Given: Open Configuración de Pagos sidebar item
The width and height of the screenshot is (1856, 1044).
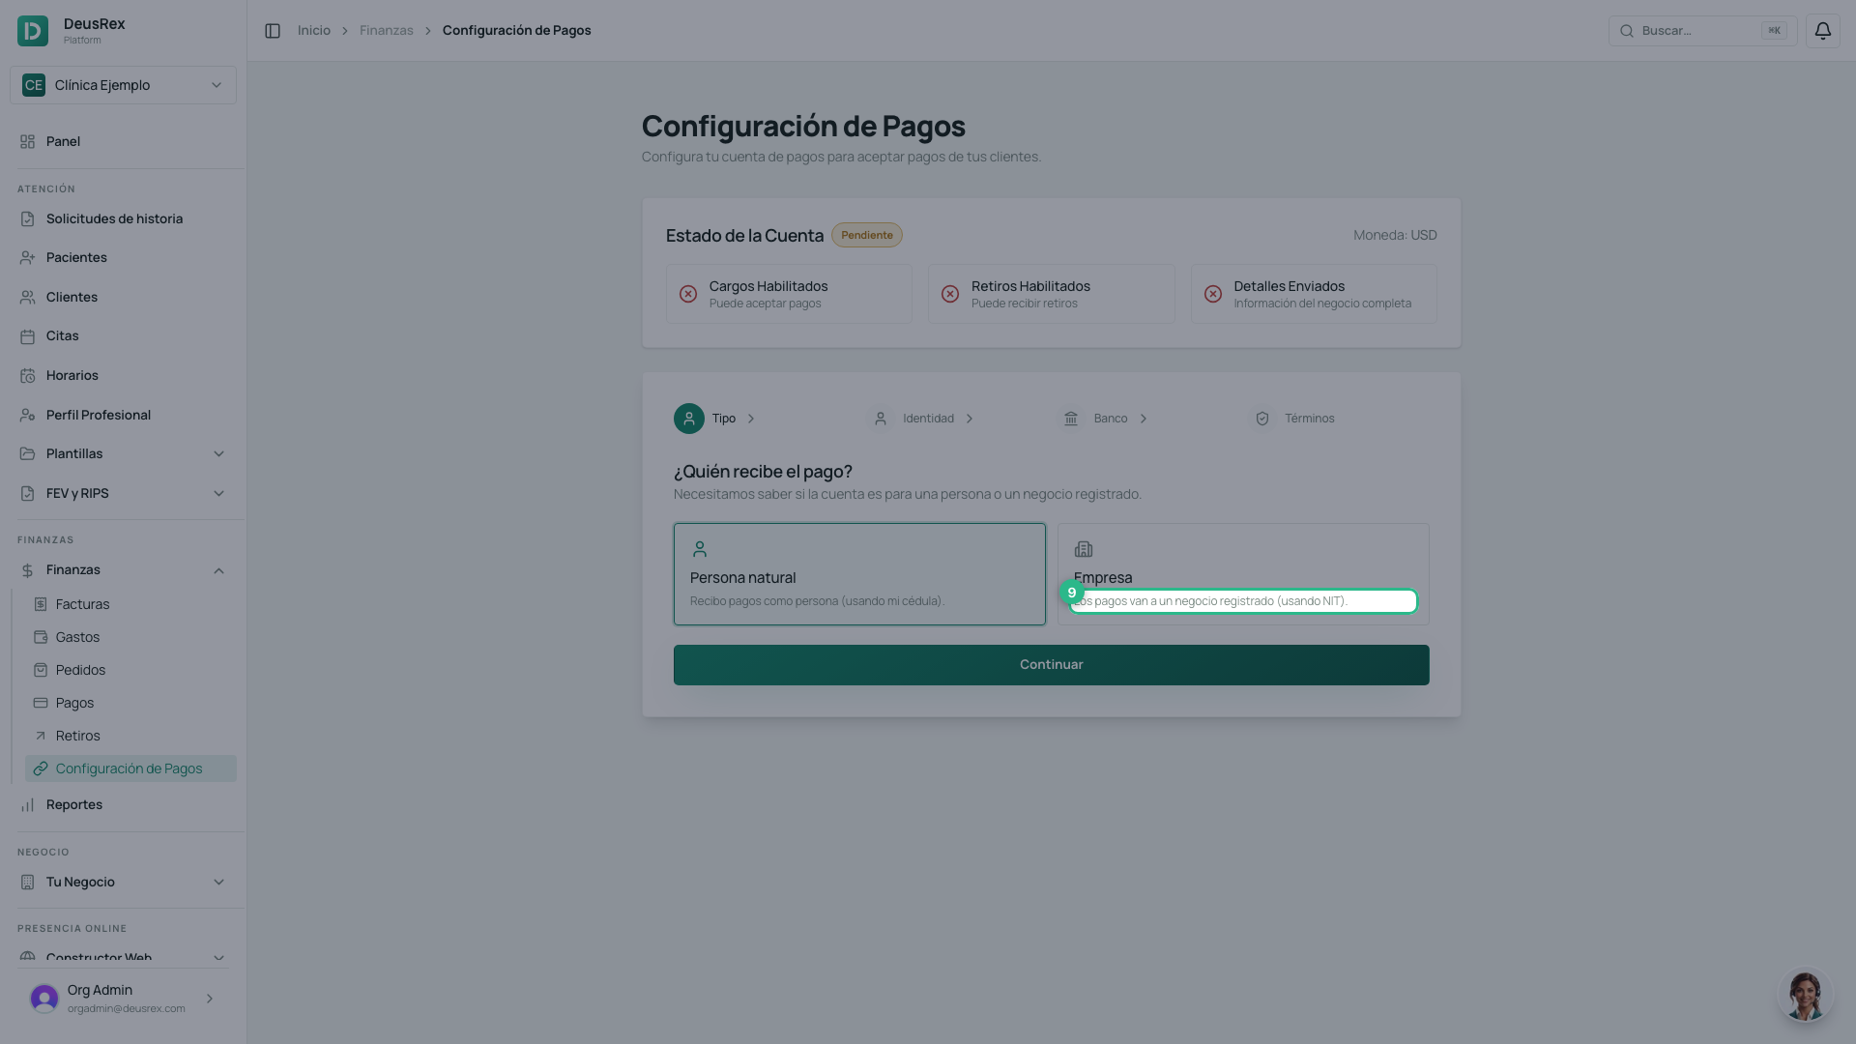Looking at the screenshot, I should pos(130,769).
